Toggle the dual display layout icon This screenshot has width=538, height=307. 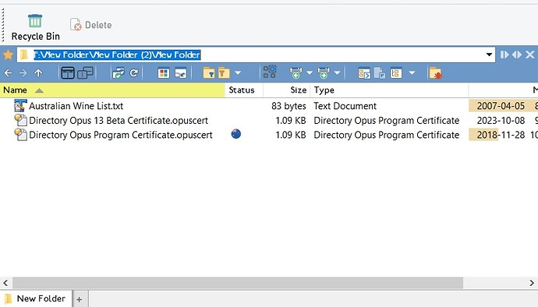point(85,72)
